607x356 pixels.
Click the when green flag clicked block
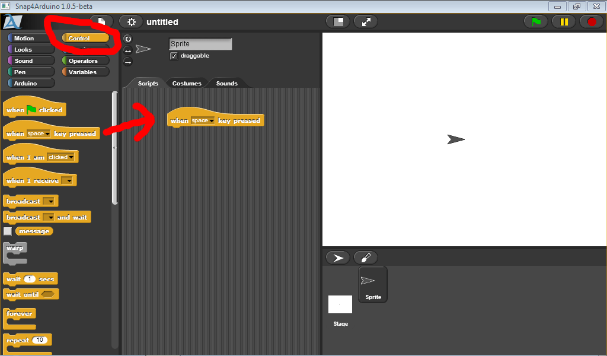point(34,108)
